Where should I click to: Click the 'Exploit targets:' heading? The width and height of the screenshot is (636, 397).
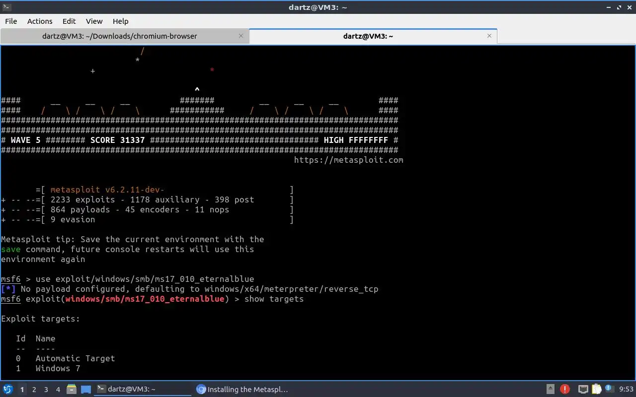[x=40, y=319]
